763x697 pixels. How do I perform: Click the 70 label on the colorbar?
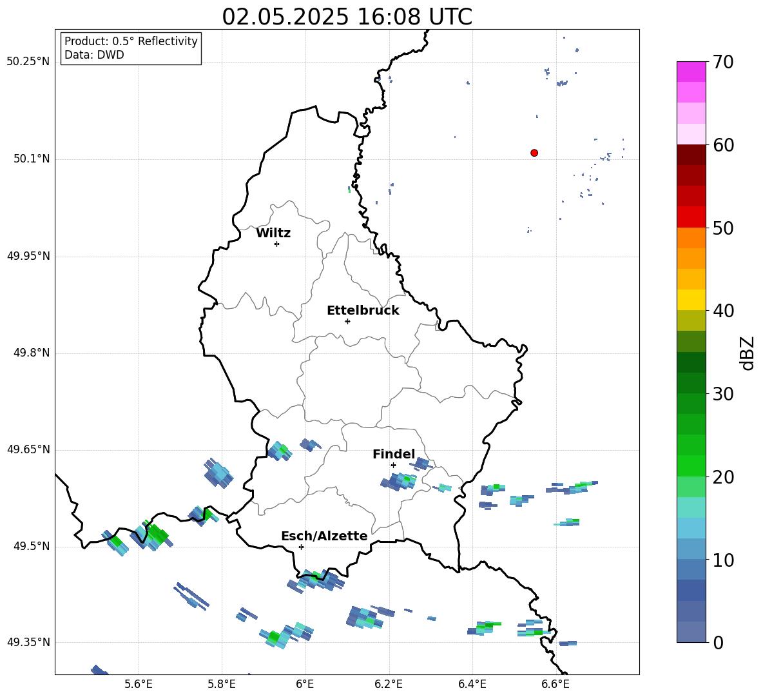point(724,63)
